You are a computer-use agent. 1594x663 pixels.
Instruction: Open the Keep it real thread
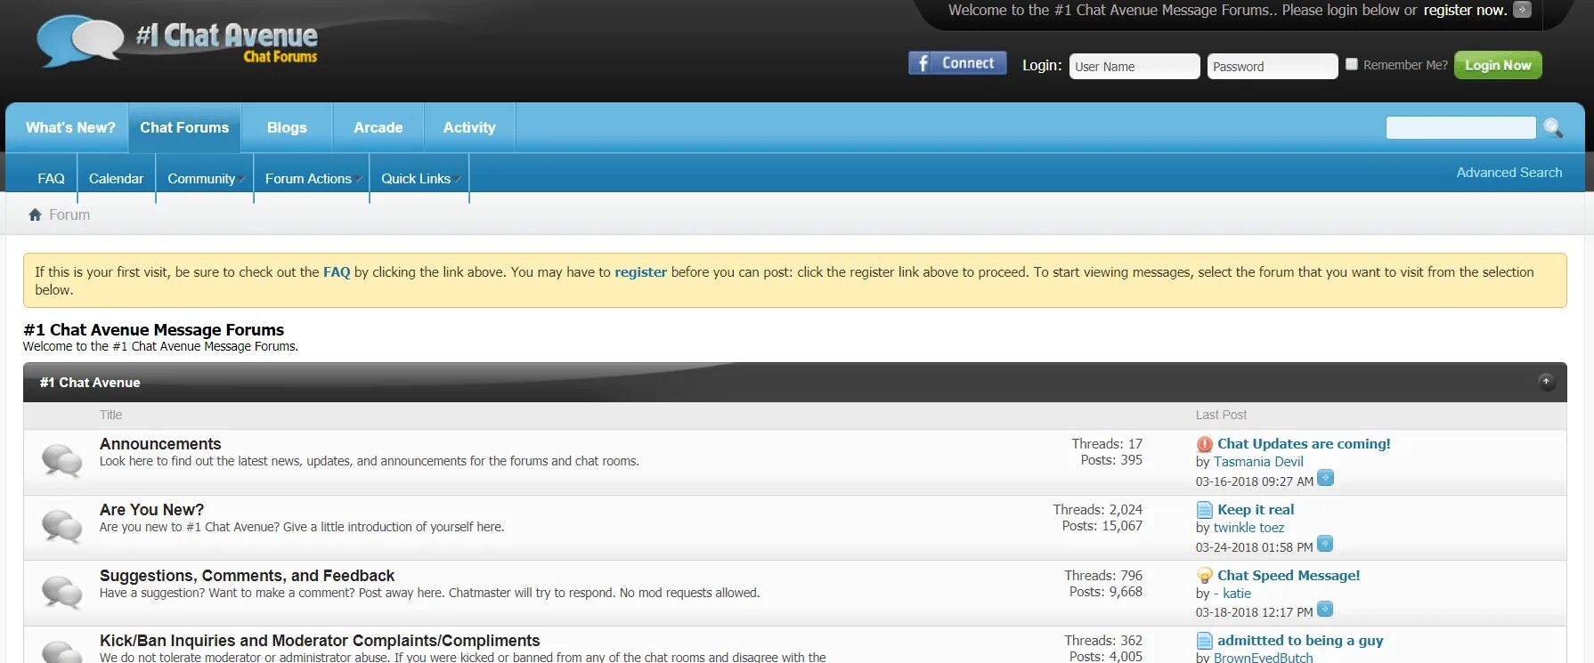click(x=1256, y=510)
